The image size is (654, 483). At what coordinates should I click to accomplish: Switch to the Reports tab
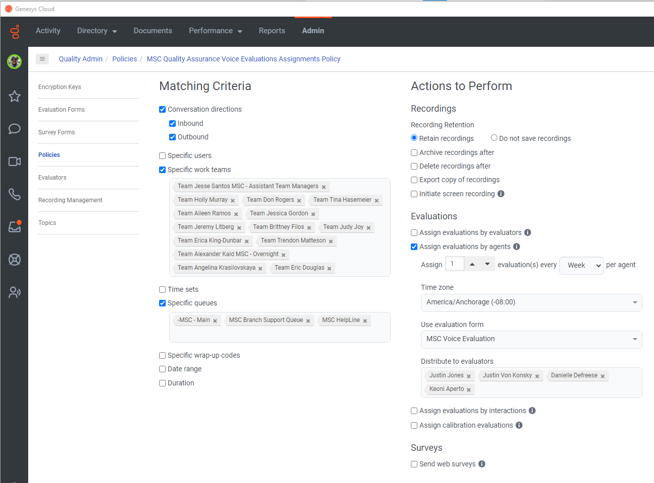[x=272, y=31]
